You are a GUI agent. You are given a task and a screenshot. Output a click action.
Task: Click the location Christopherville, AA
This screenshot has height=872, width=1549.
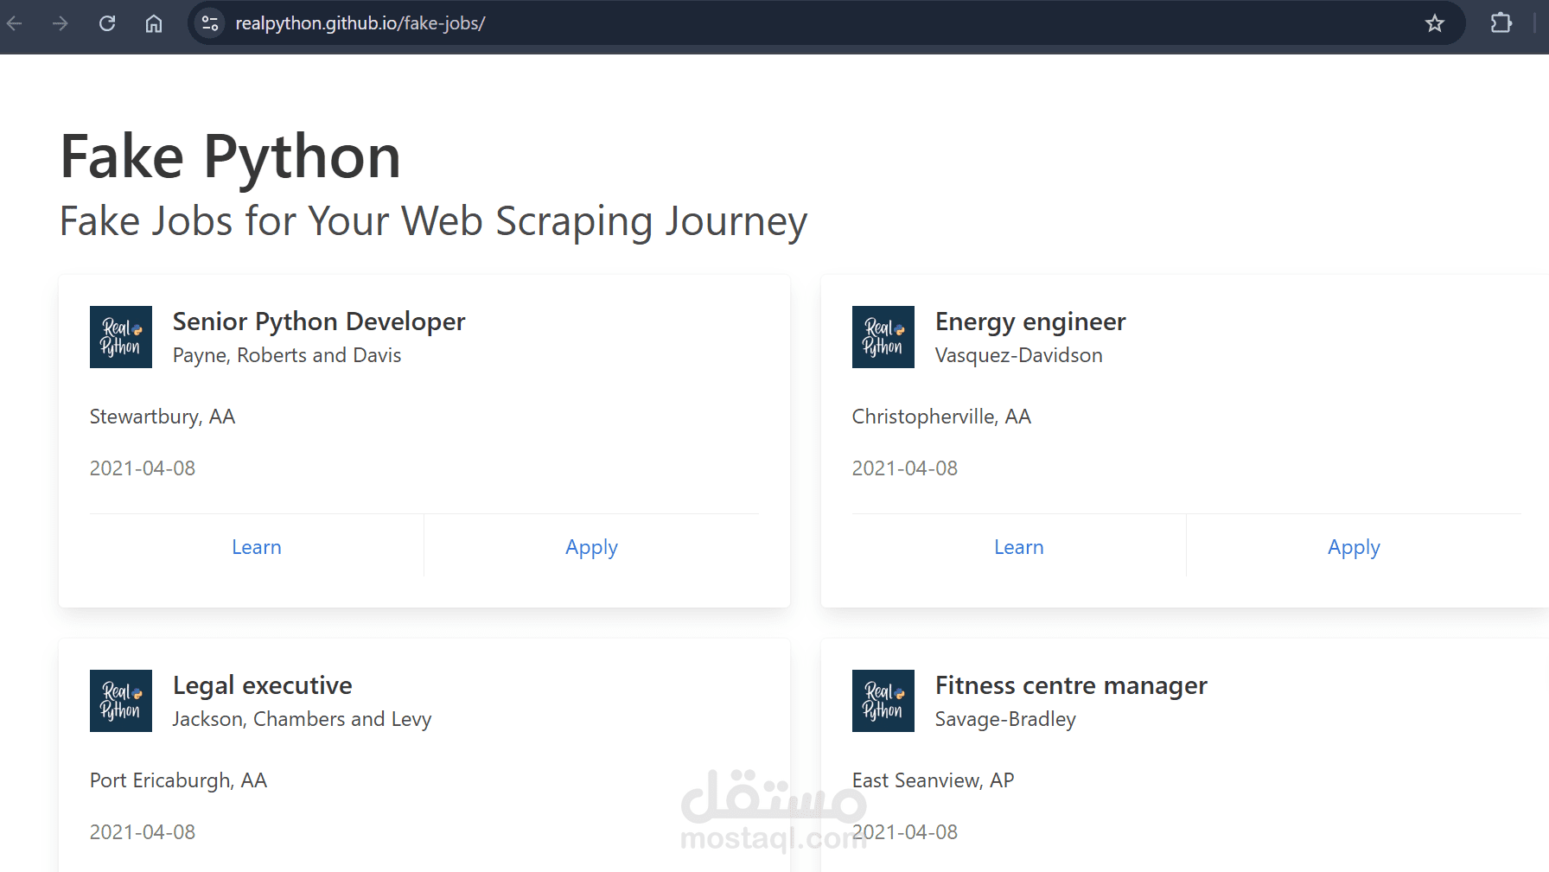(x=941, y=417)
